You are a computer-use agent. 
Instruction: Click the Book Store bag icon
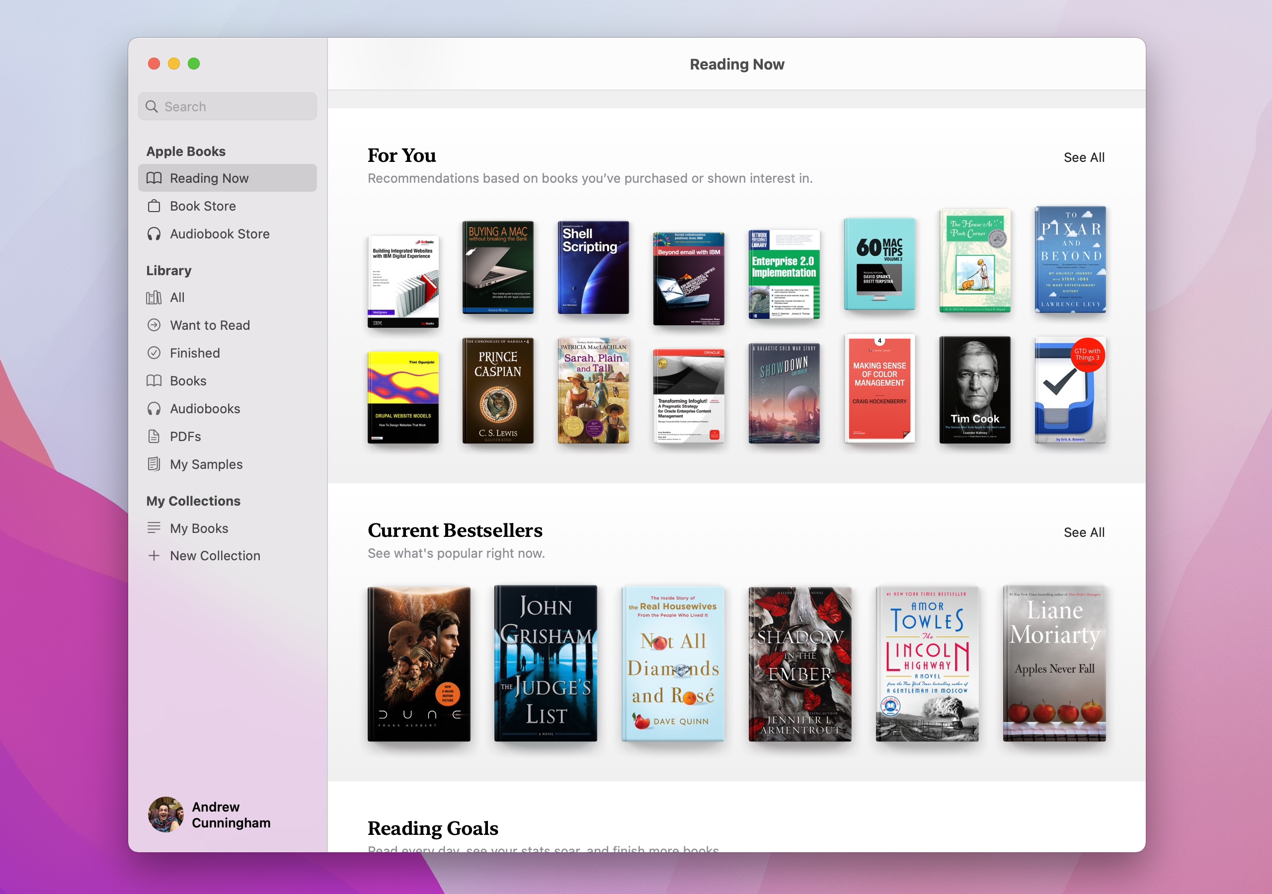click(x=154, y=206)
